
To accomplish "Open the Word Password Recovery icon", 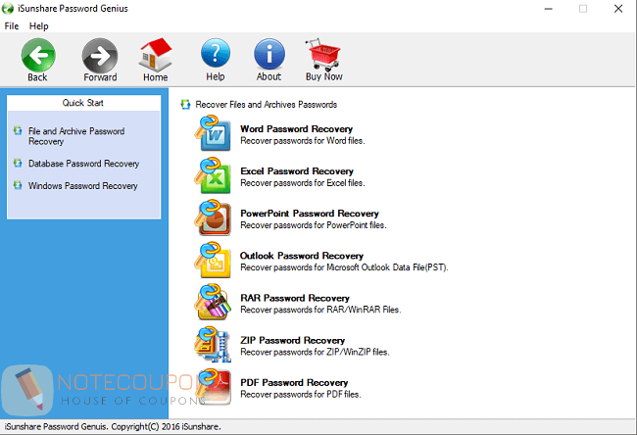I will click(213, 133).
